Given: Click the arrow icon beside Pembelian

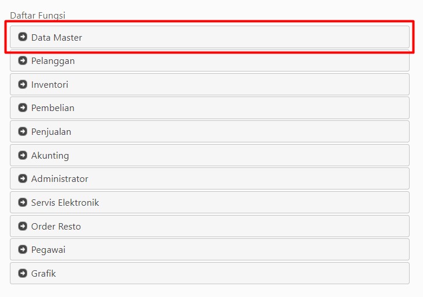Looking at the screenshot, I should coord(23,108).
